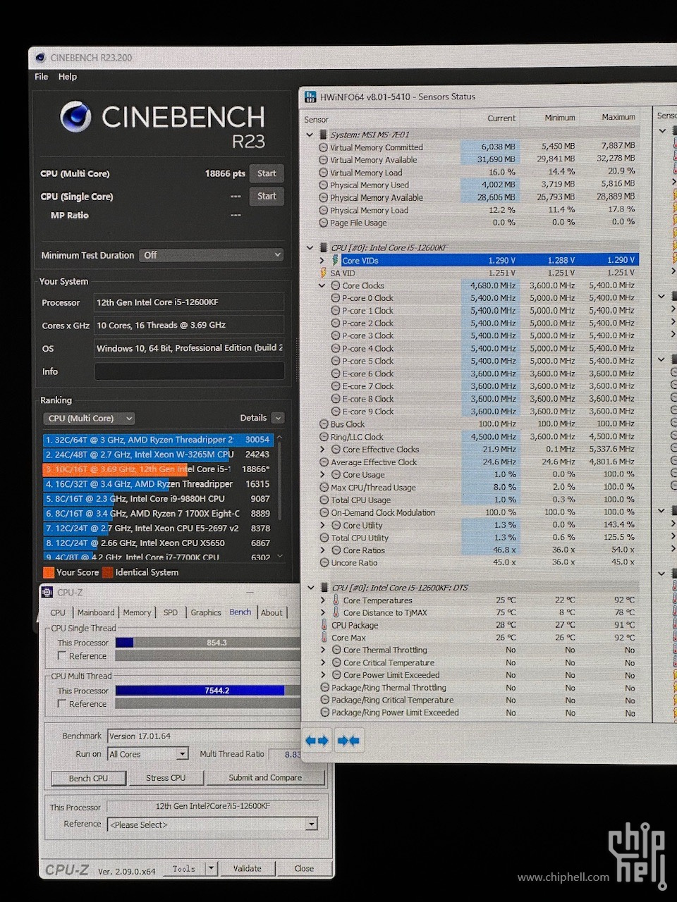Click the Single Thread 854.3 score bar
The image size is (677, 902).
[208, 643]
